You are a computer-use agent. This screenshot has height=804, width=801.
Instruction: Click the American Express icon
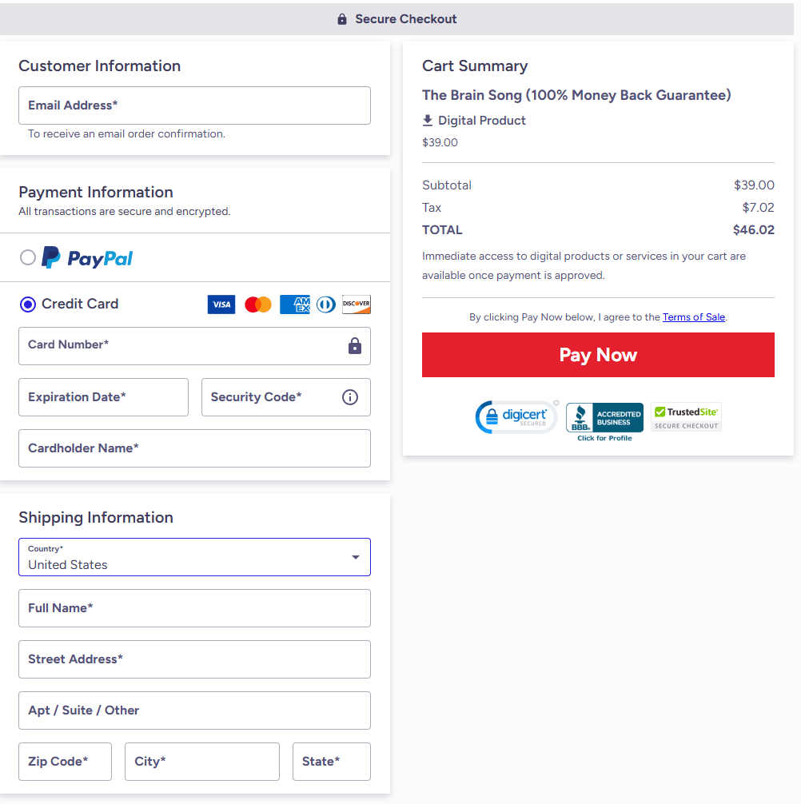pyautogui.click(x=294, y=304)
